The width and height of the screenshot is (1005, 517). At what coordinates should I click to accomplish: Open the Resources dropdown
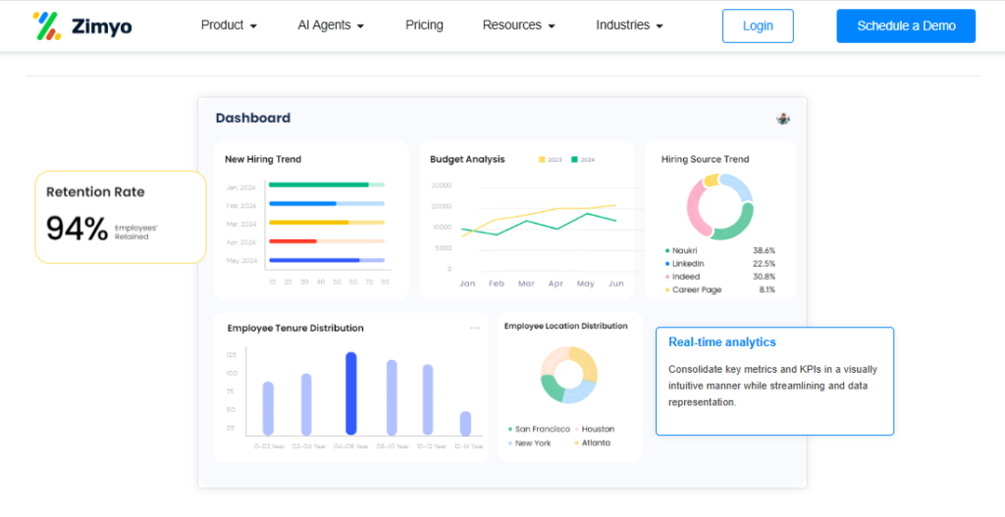click(x=518, y=26)
